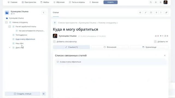Click the first article toolbar icon
Viewport: 175px width, 98px height.
click(x=140, y=13)
